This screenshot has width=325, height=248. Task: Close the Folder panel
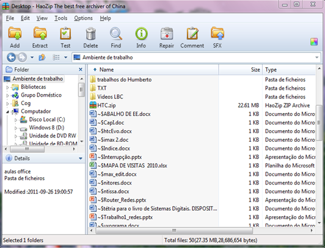[81, 70]
